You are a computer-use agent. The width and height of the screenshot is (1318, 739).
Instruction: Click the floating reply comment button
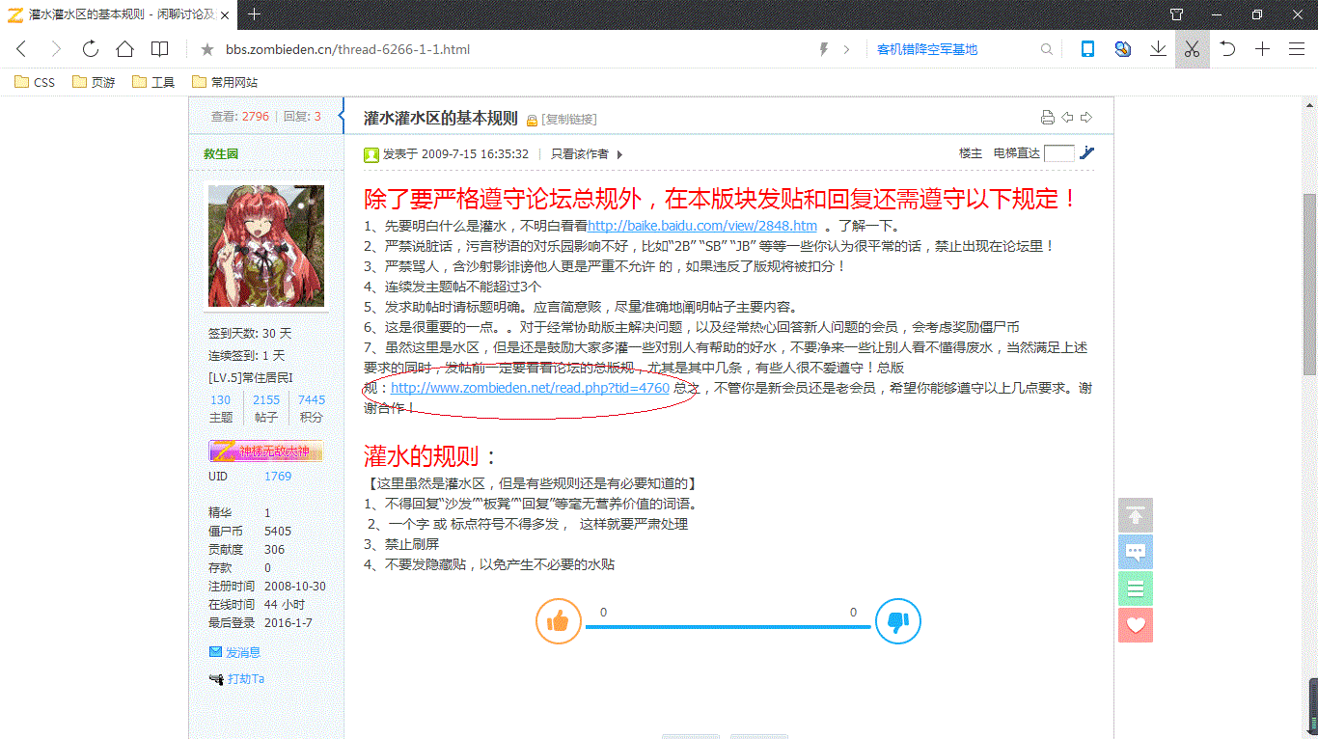[x=1136, y=552]
